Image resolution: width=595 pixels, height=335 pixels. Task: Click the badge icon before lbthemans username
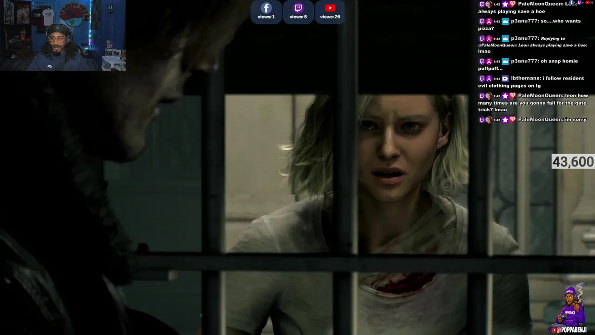505,79
